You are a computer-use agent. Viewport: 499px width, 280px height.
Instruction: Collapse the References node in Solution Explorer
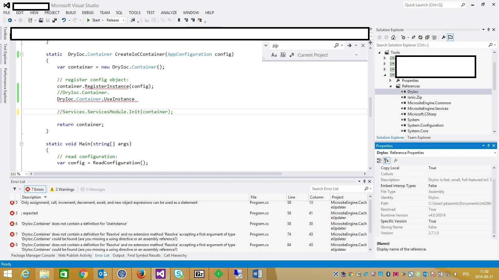(x=390, y=86)
